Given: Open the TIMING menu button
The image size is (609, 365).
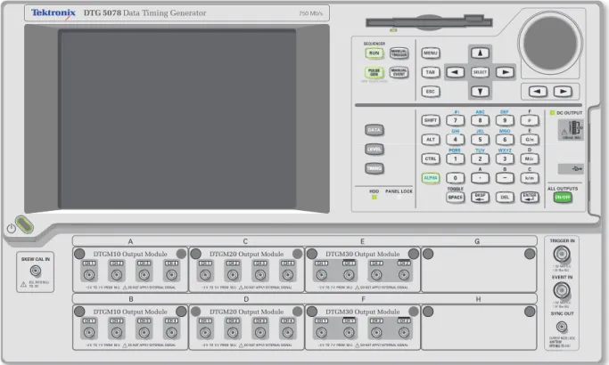Looking at the screenshot, I should (x=374, y=168).
